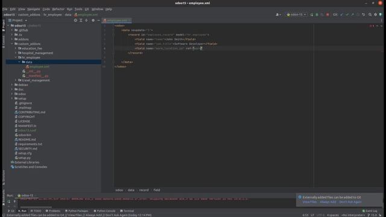The image size is (386, 217).
Task: Click the 4 spaces indent setting
Action: point(332,215)
